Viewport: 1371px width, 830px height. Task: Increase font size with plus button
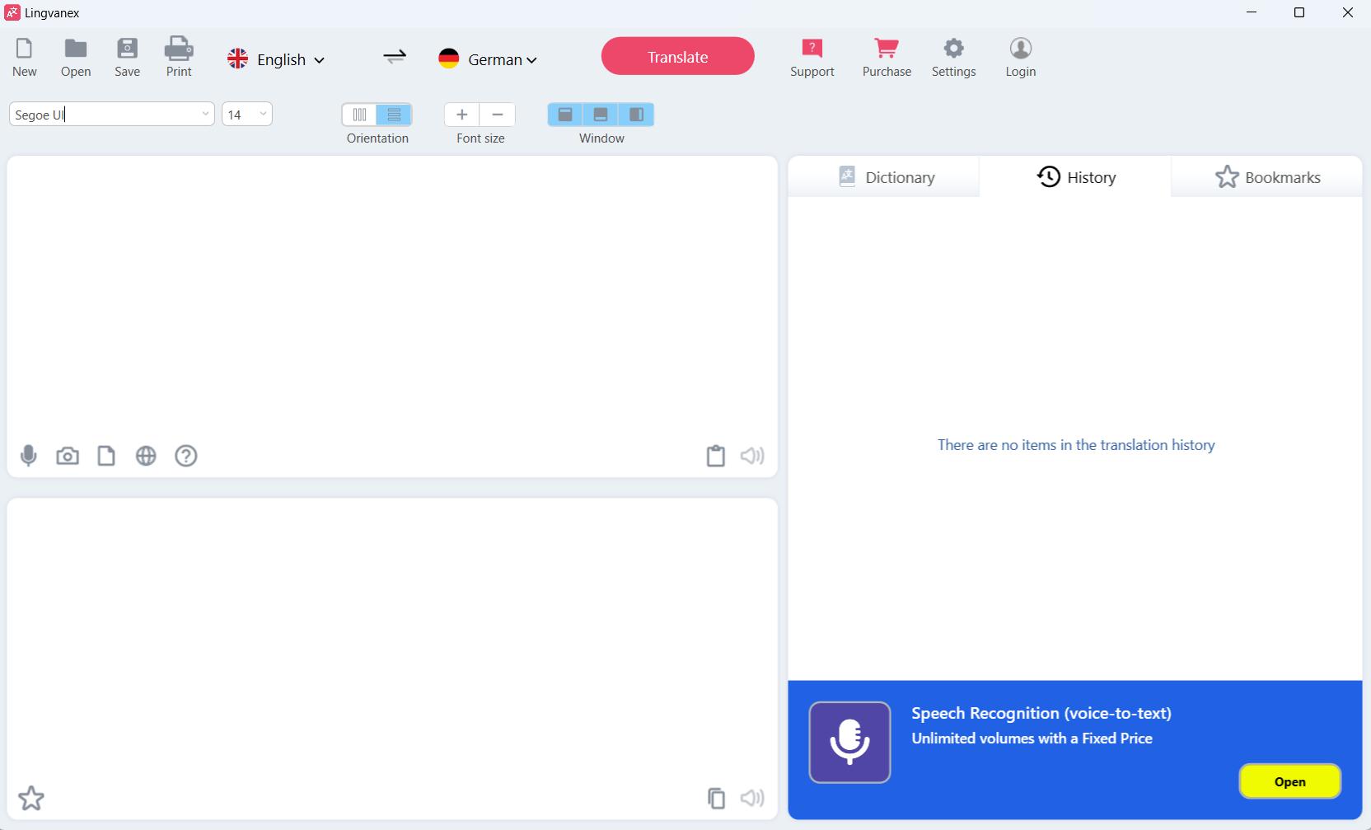[461, 115]
